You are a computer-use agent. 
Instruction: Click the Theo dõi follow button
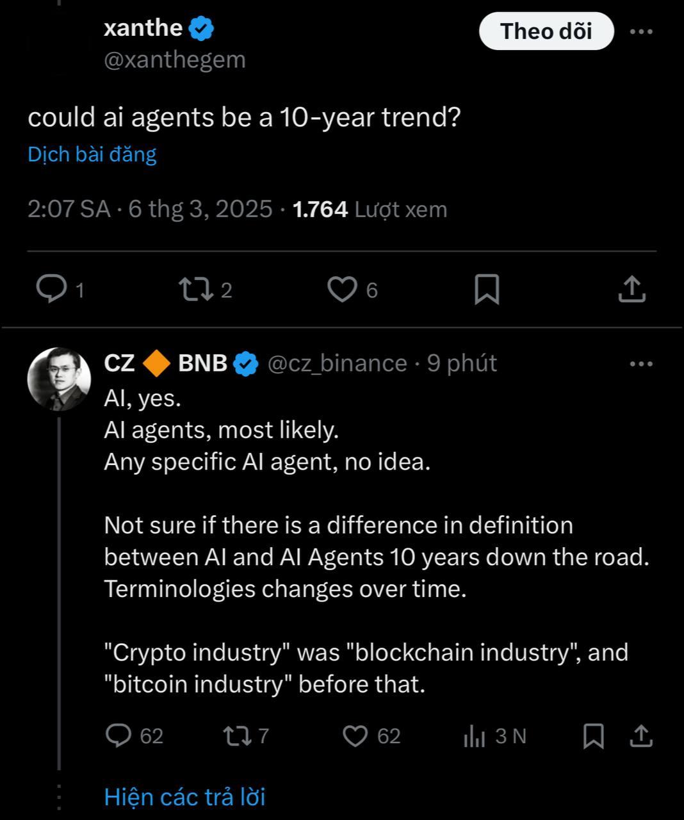[546, 31]
